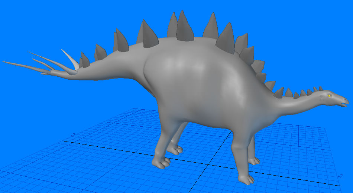The height and width of the screenshot is (193, 353).
Task: Click the -Z axis label on grid
Action: (73, 135)
